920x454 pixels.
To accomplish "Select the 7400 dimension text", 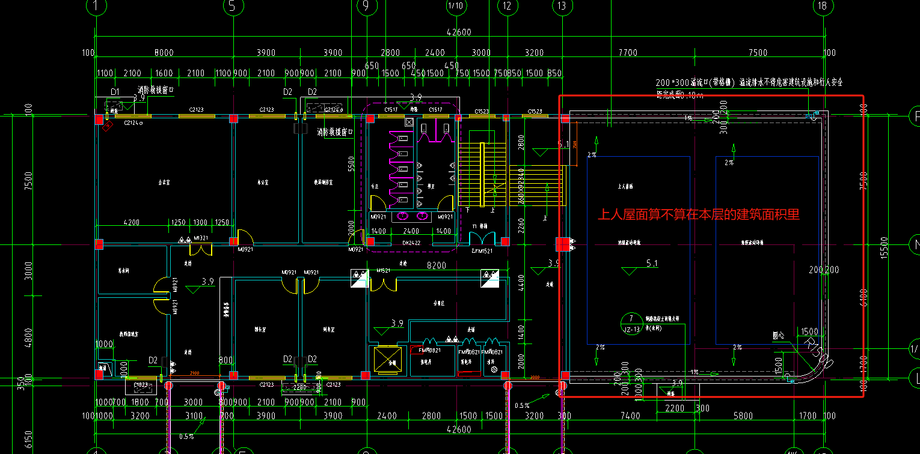I will point(630,416).
